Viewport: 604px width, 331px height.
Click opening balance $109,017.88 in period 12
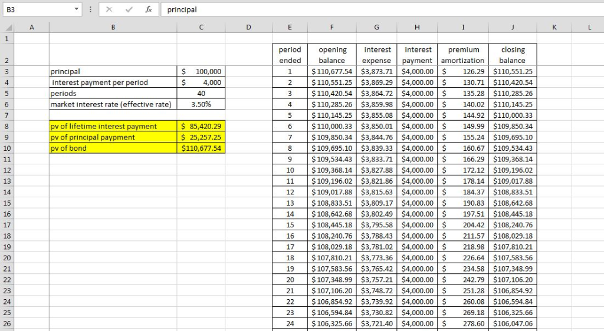(x=331, y=192)
